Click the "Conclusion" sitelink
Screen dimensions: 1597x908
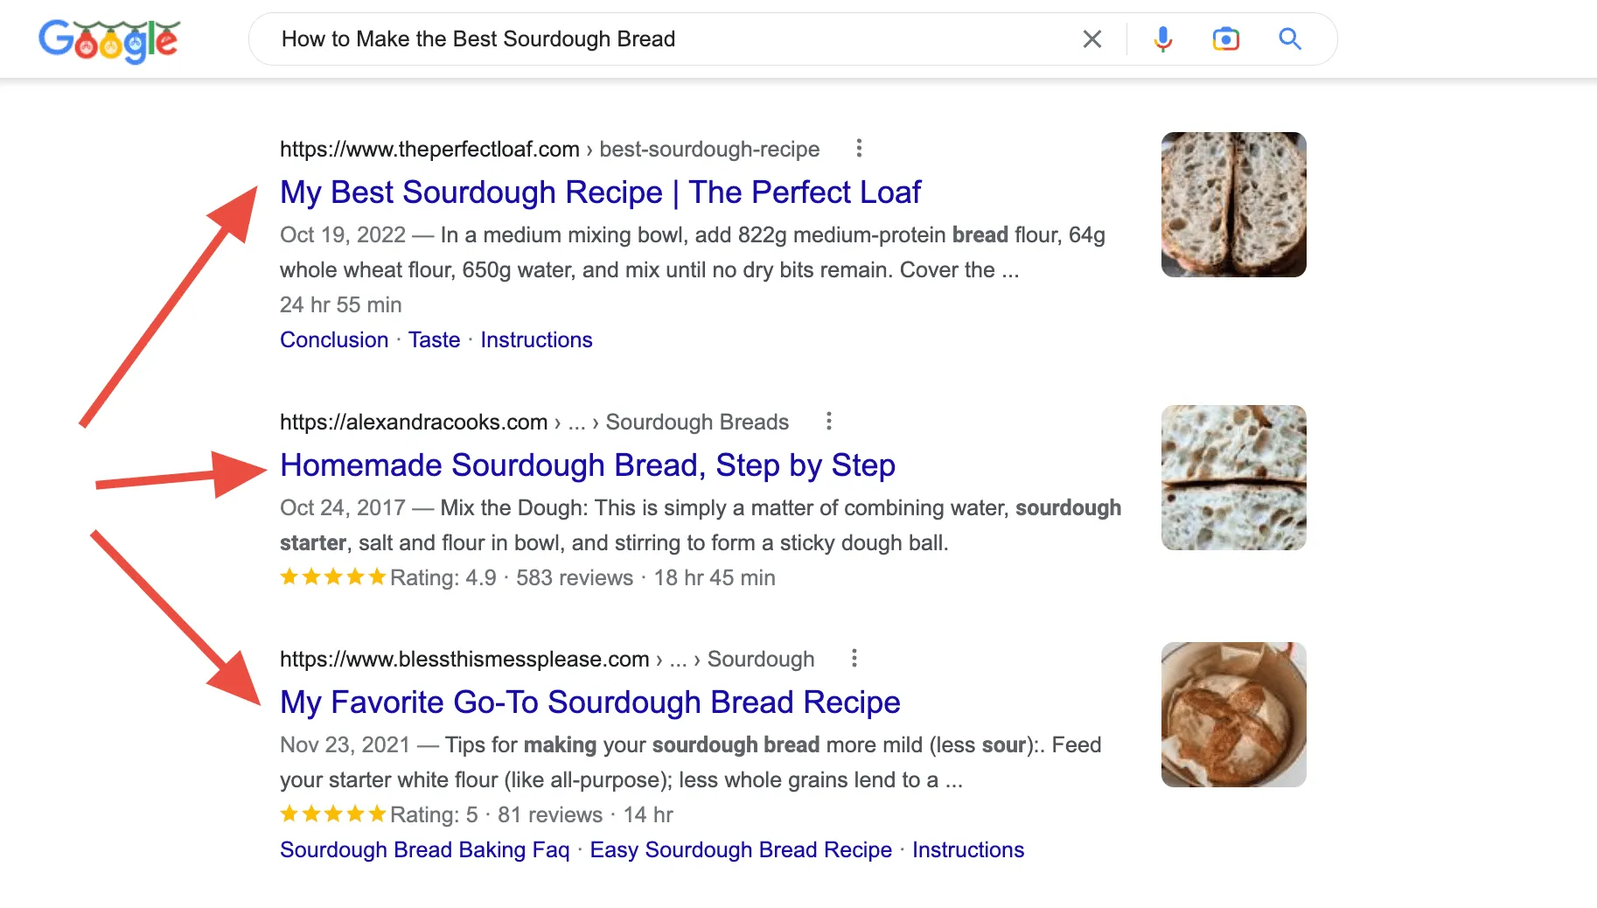click(333, 339)
